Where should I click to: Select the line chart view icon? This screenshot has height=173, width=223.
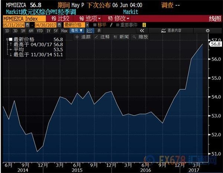click(x=90, y=31)
